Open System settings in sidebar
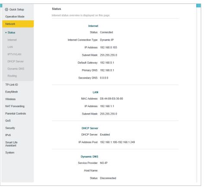 tap(10, 153)
